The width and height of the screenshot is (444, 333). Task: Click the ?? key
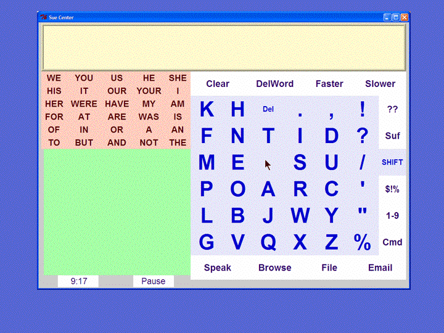tap(392, 109)
